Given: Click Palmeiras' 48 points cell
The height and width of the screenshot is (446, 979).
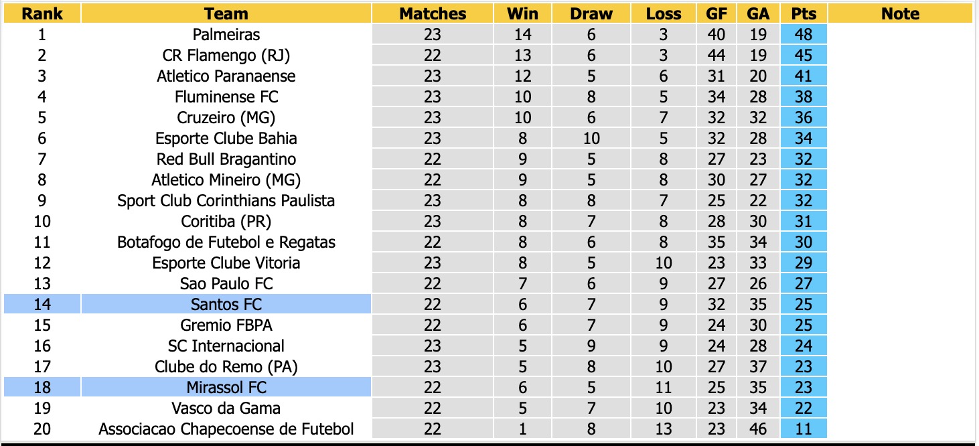Looking at the screenshot, I should click(804, 34).
